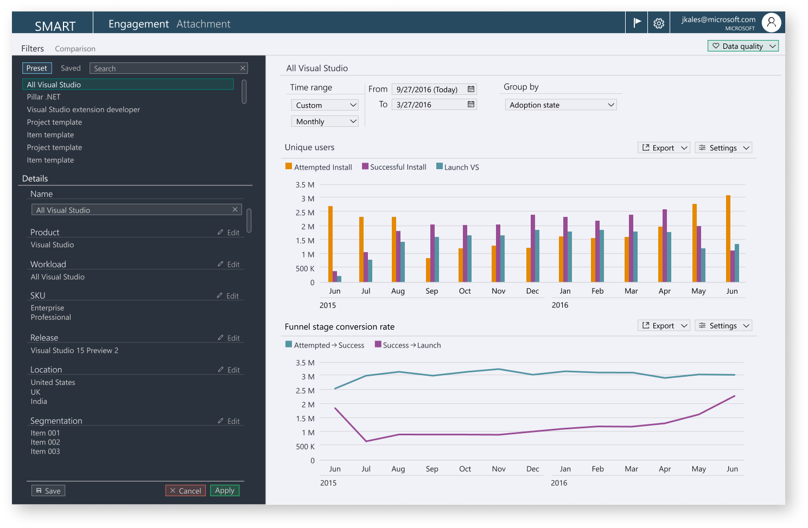Select Visual Studio extension developer preset

click(84, 110)
